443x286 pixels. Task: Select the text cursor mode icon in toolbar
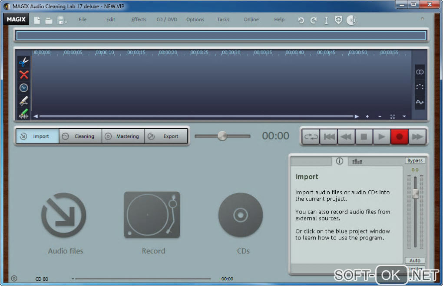click(x=326, y=20)
